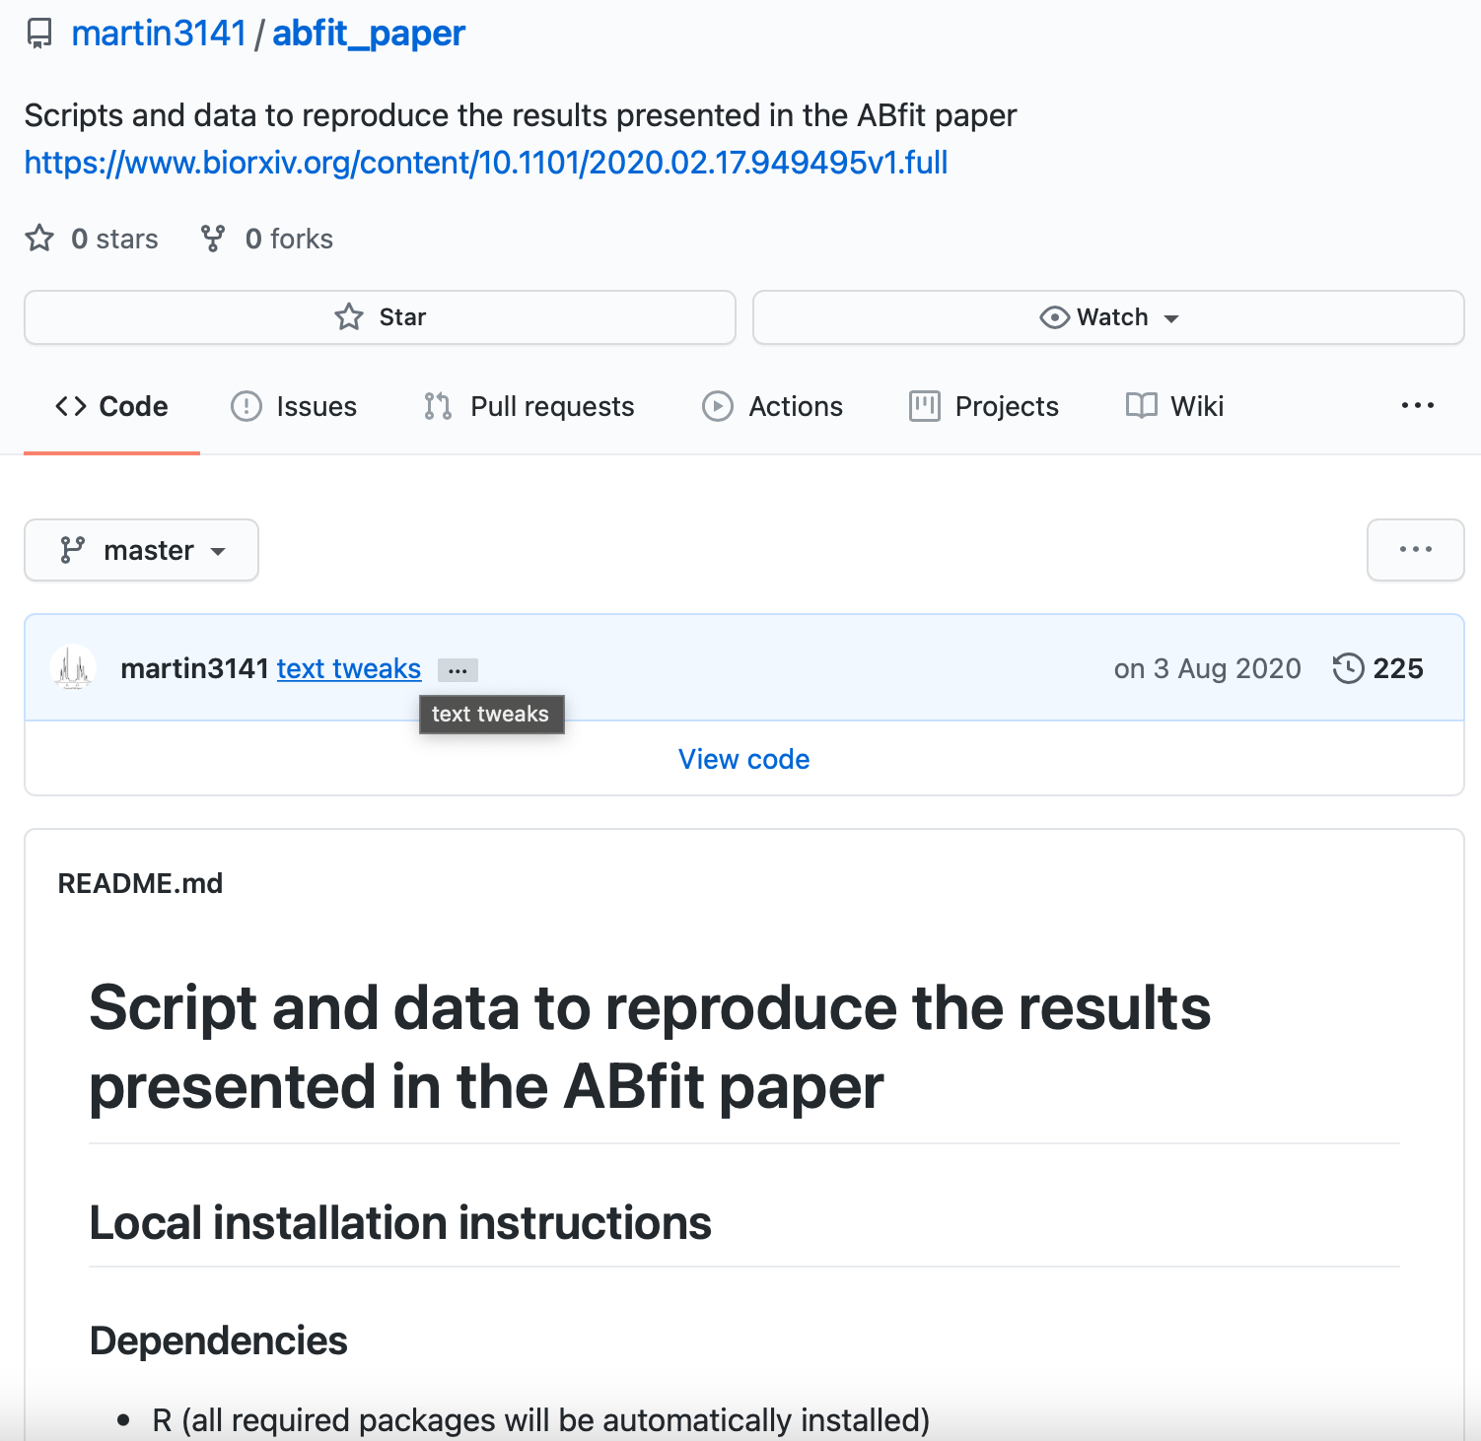Open file actions ellipsis menu button

tap(1415, 550)
